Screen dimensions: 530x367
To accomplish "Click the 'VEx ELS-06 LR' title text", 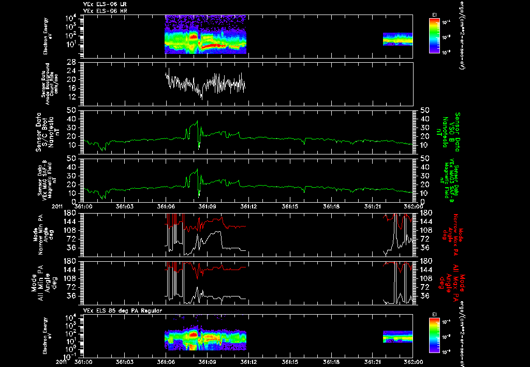I will point(105,4).
